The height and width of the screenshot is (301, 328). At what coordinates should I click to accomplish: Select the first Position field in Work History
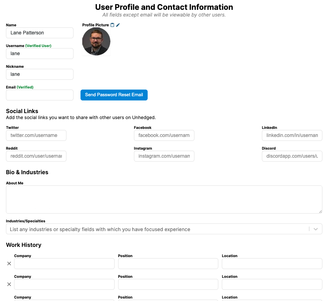click(168, 263)
